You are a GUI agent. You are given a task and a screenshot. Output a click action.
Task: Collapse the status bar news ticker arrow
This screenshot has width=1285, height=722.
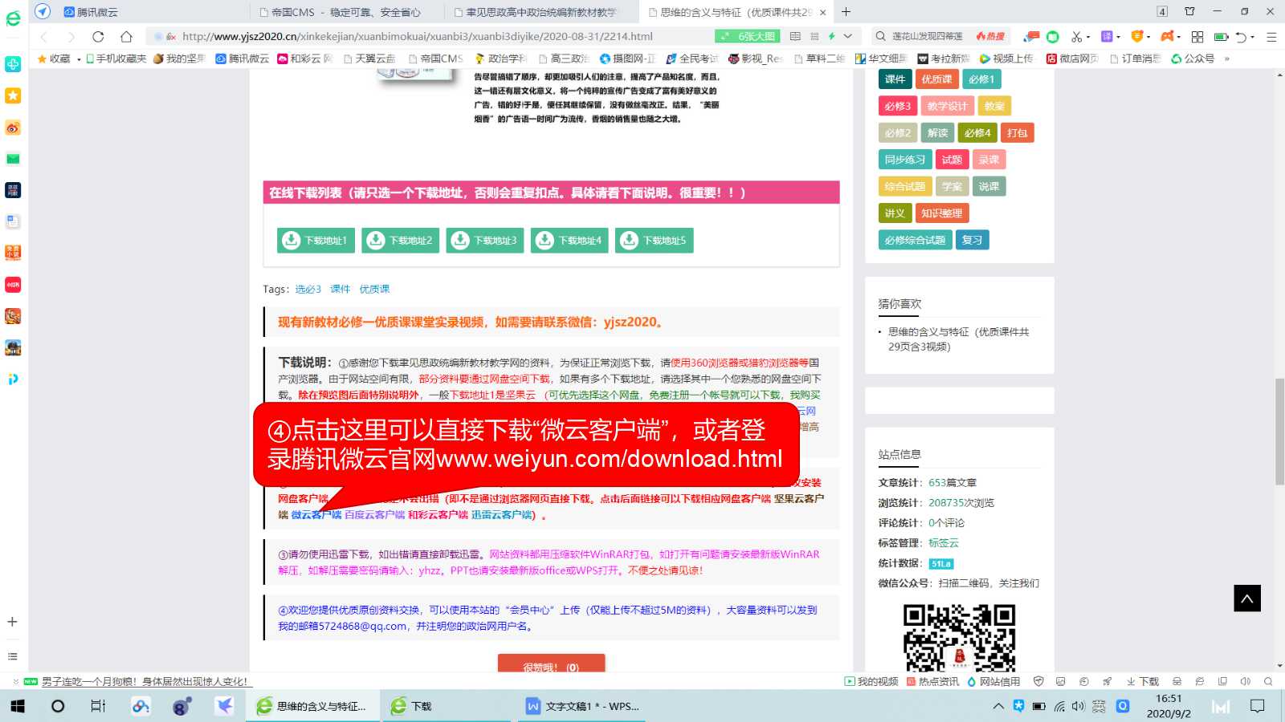click(15, 681)
